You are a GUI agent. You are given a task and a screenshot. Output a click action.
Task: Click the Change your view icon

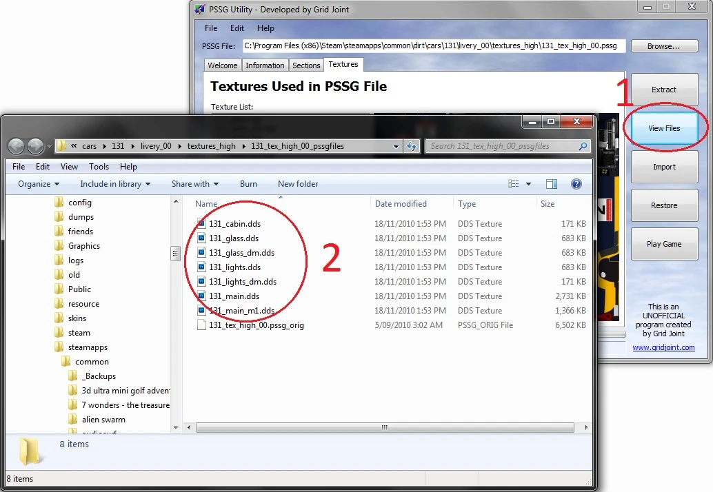click(514, 184)
